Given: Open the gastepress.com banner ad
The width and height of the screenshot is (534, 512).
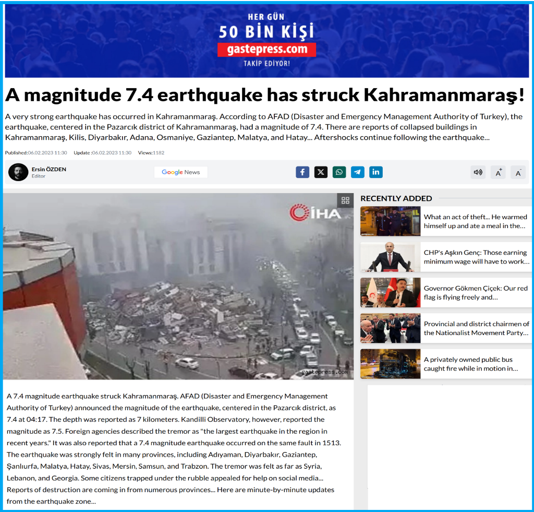Looking at the screenshot, I should tap(266, 41).
